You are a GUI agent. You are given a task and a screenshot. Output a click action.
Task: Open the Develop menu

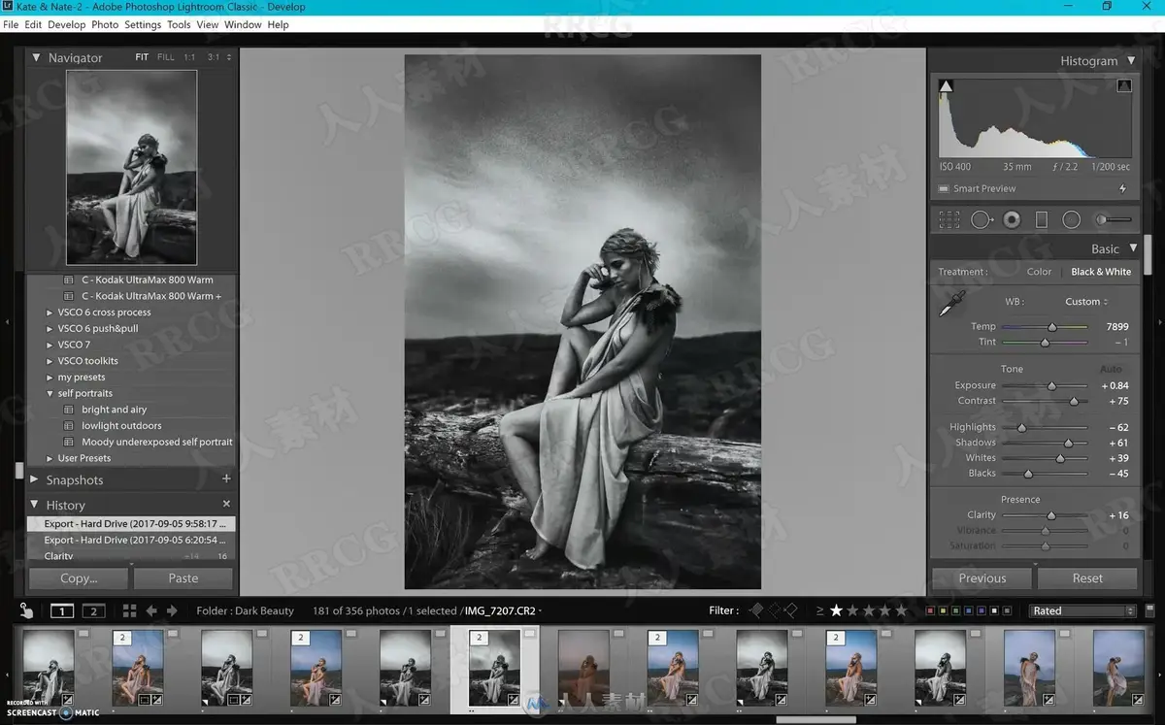[67, 24]
